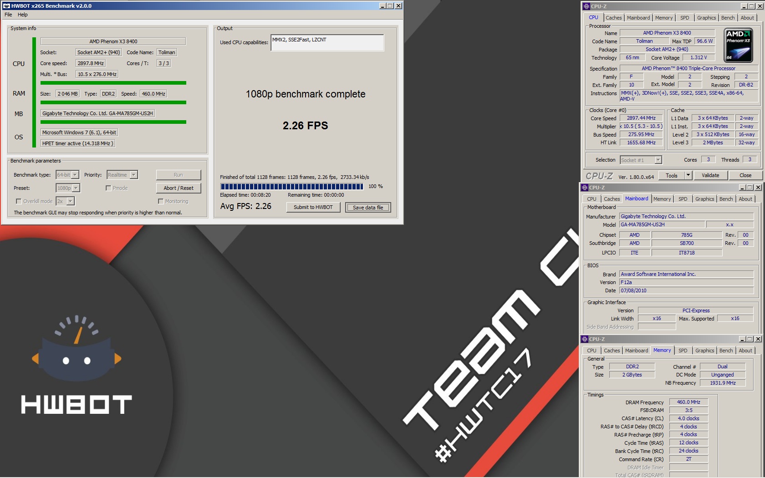This screenshot has width=765, height=478.
Task: Open the Help menu in HWBOT benchmark
Action: point(23,15)
